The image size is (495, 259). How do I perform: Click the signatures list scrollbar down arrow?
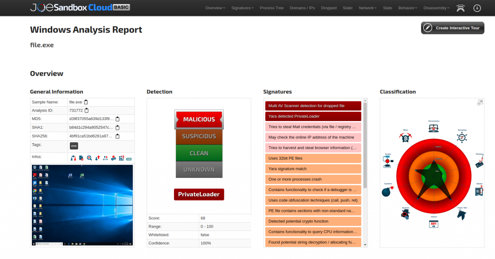click(365, 245)
